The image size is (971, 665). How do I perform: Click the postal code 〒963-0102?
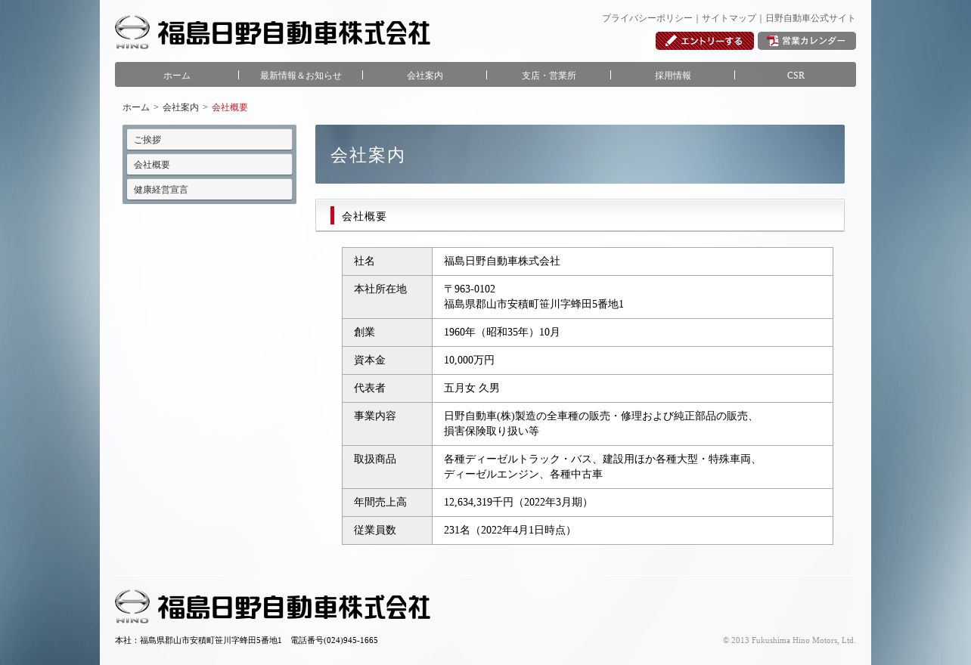(470, 289)
